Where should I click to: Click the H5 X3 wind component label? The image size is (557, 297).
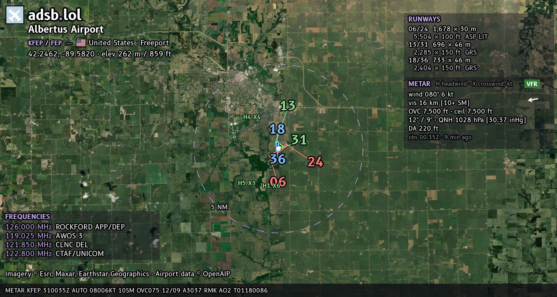[x=247, y=183]
